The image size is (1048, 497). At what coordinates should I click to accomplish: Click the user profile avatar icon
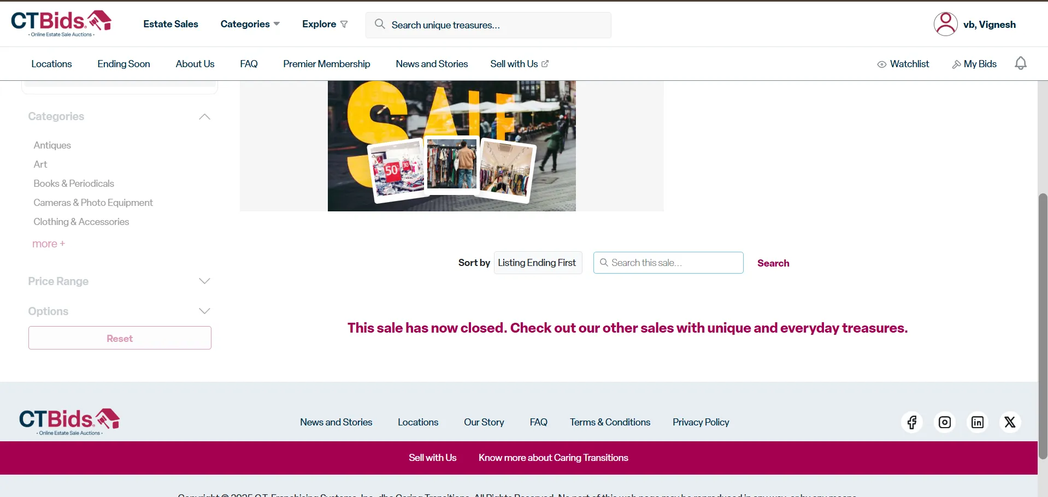point(945,24)
